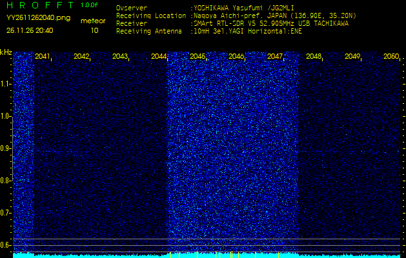
Task: Click the 2048 time axis label
Action: pyautogui.click(x=314, y=56)
